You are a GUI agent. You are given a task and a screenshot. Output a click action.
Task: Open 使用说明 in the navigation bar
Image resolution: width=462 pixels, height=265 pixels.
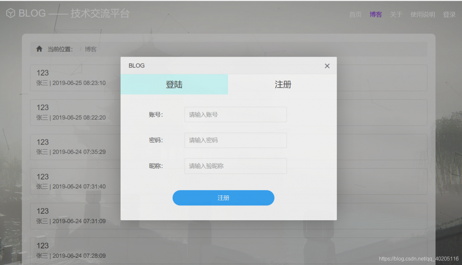(423, 14)
